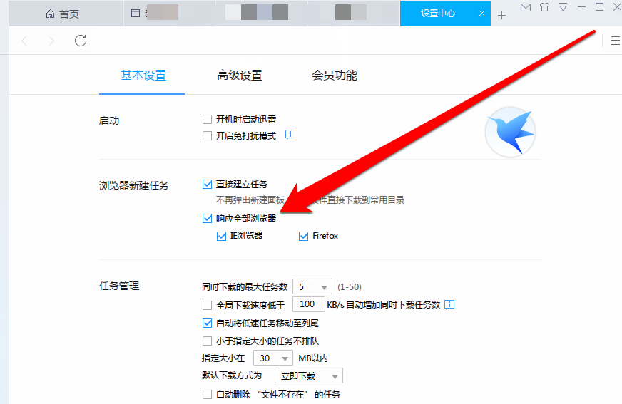Click the 浏览器新建任务 section label
Screen dimensions: 622x404
click(x=133, y=185)
